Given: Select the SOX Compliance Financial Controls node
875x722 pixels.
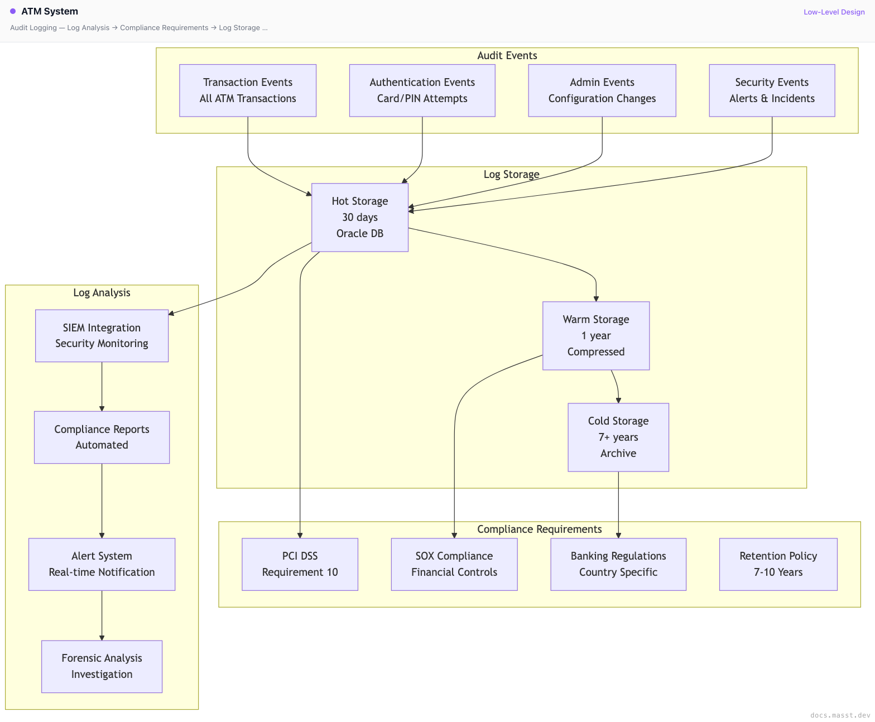Looking at the screenshot, I should click(454, 564).
